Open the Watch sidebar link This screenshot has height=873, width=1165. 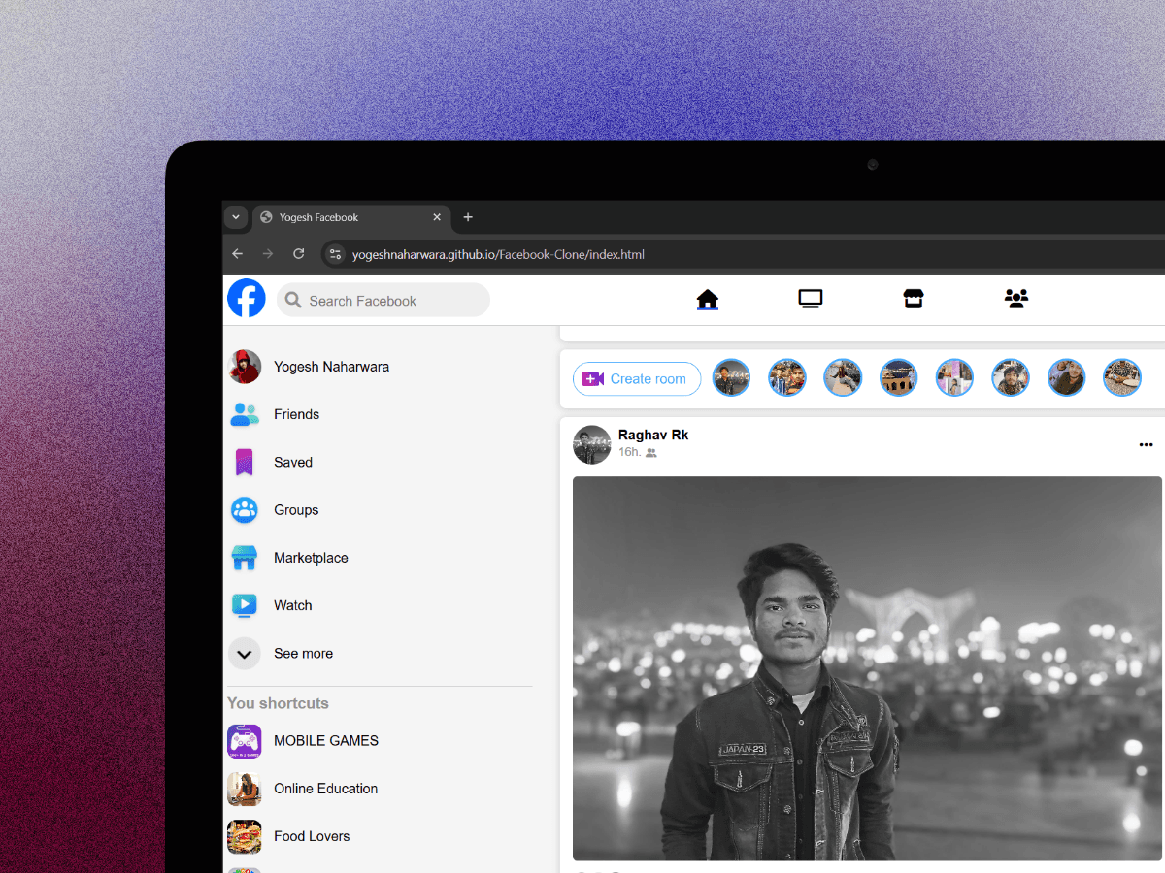point(293,605)
